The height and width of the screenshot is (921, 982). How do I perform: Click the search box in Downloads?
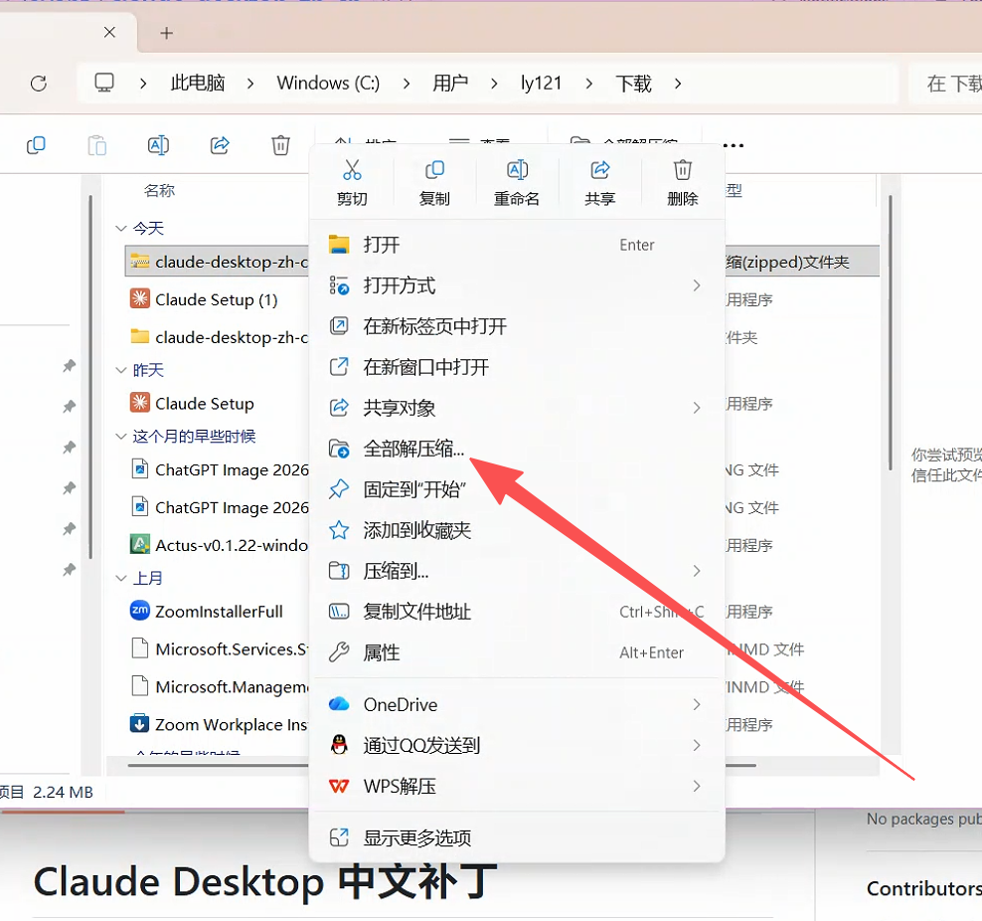click(x=945, y=84)
